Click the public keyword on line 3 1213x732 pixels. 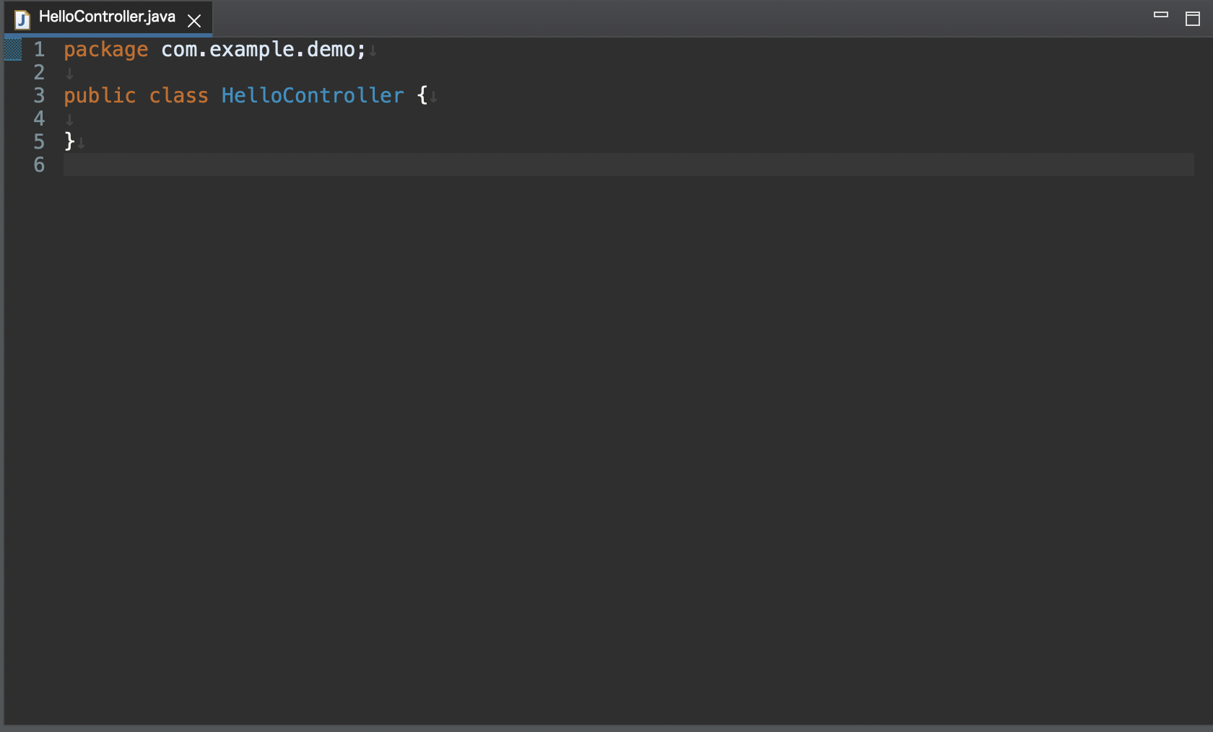[x=100, y=95]
